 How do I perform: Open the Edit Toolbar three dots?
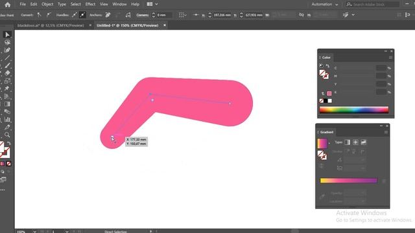point(3,190)
